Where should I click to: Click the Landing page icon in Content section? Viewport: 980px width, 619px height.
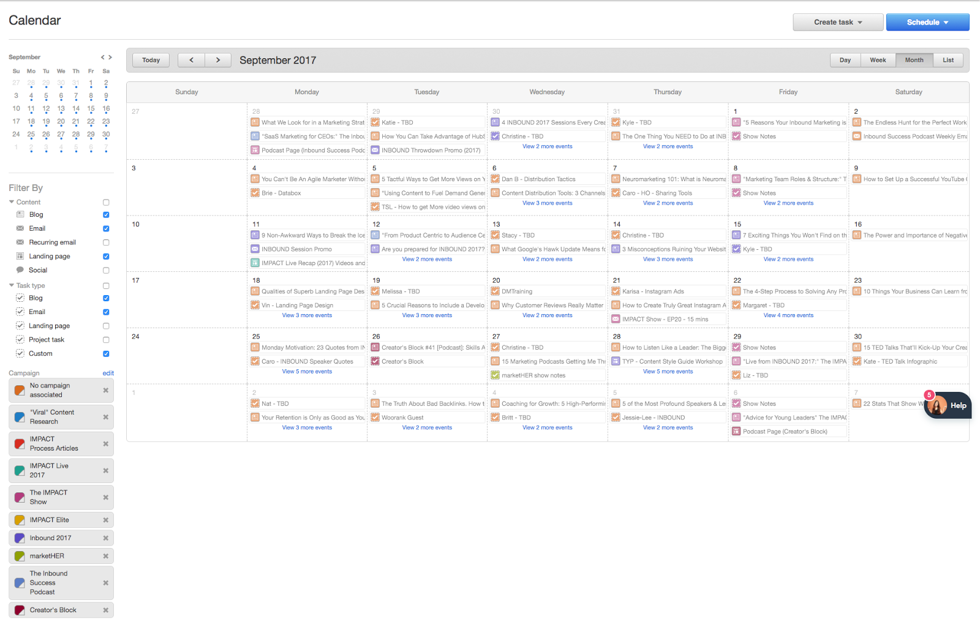20,256
